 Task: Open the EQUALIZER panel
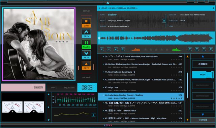point(69,87)
